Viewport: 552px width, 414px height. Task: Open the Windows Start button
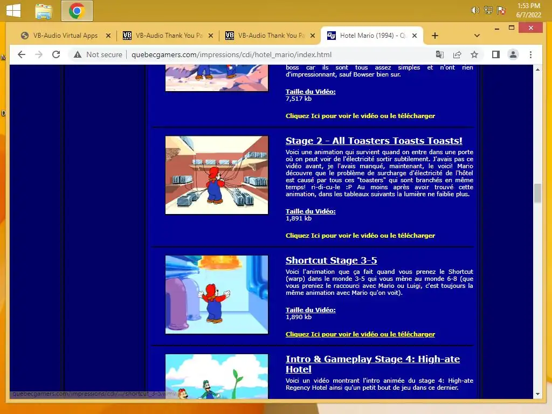(13, 10)
